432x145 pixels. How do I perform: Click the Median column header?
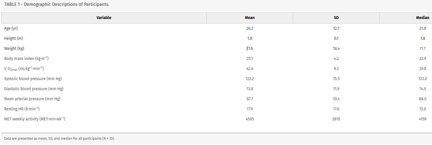[422, 18]
